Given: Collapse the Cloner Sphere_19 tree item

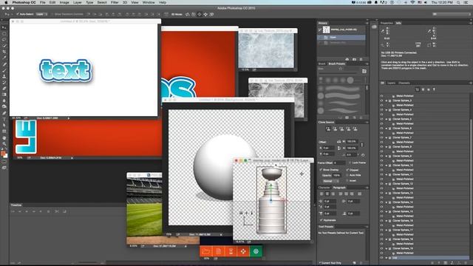Looking at the screenshot, I should coord(386,248).
